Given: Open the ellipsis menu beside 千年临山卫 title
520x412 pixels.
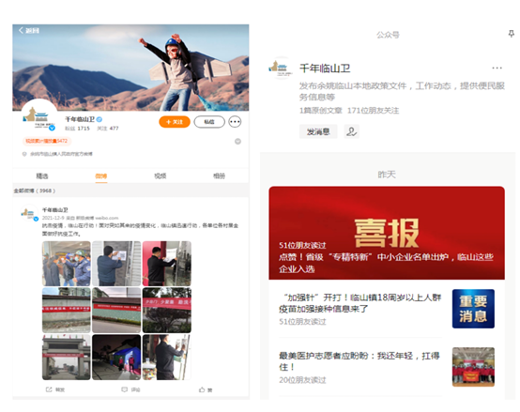Looking at the screenshot, I should click(x=497, y=68).
